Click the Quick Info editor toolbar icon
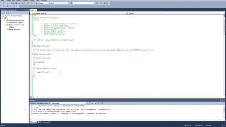The image size is (226, 127). pos(8,6)
